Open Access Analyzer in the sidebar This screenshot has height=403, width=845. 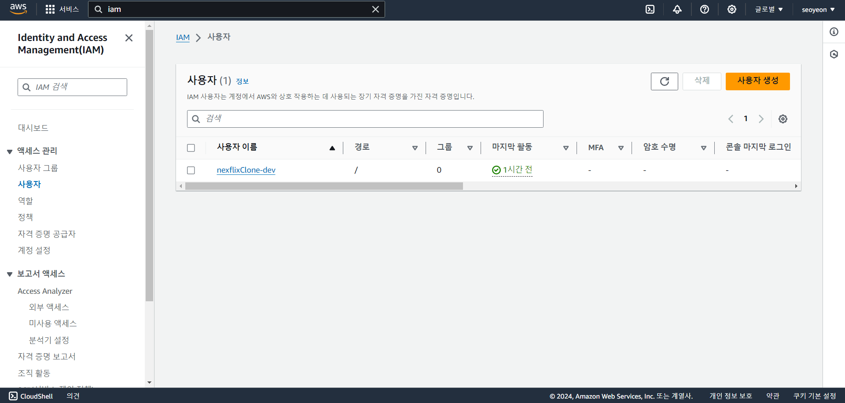[x=45, y=291]
